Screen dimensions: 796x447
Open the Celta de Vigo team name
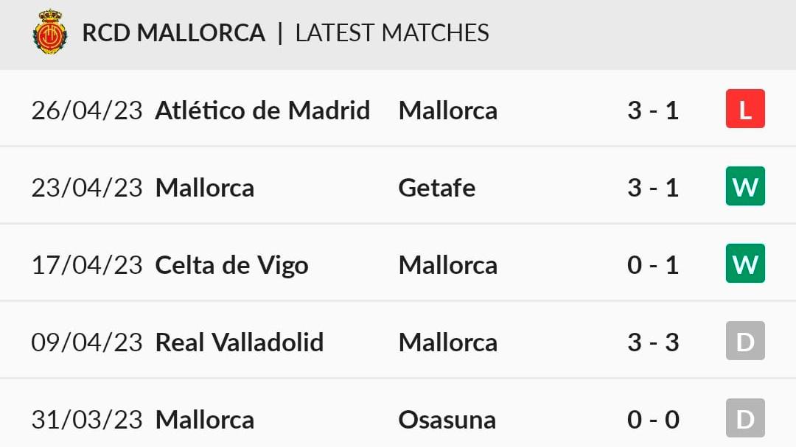tap(231, 265)
